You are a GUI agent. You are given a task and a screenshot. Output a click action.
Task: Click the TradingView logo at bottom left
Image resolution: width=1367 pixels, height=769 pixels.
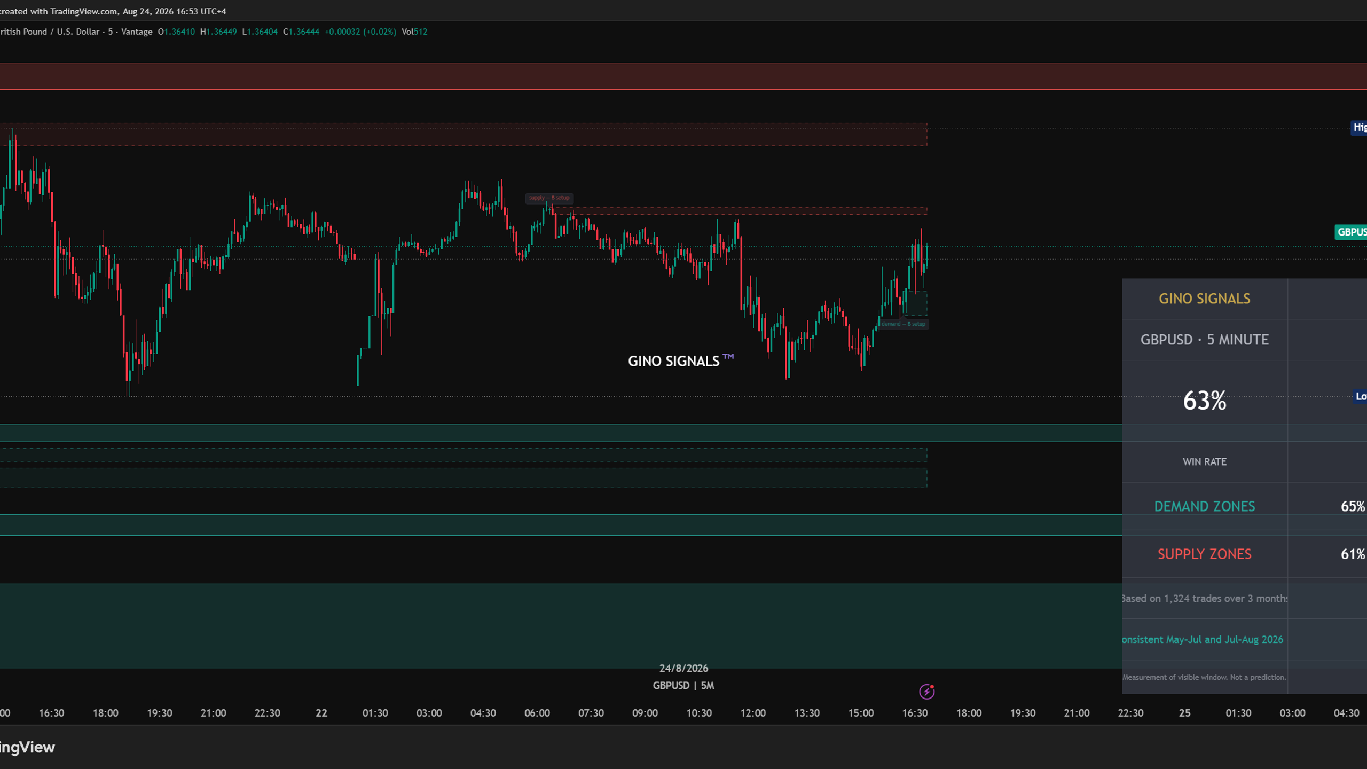[27, 747]
